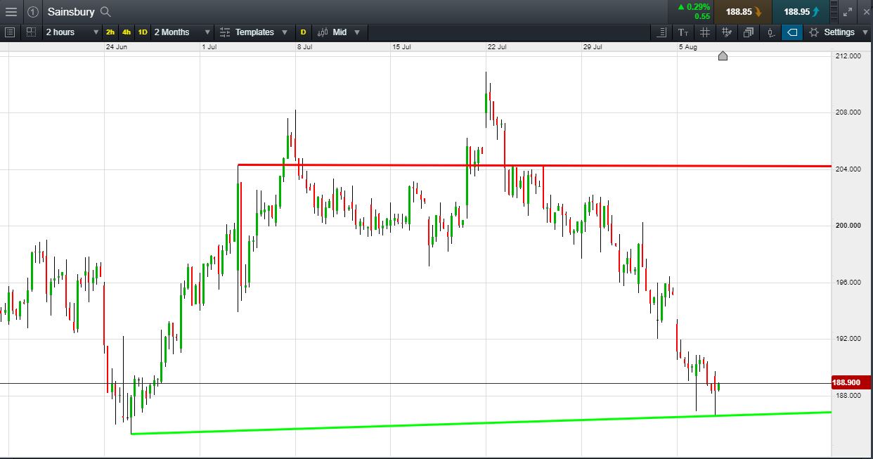This screenshot has height=459, width=873.
Task: Click the dotted selection grid icon
Action: [31, 32]
